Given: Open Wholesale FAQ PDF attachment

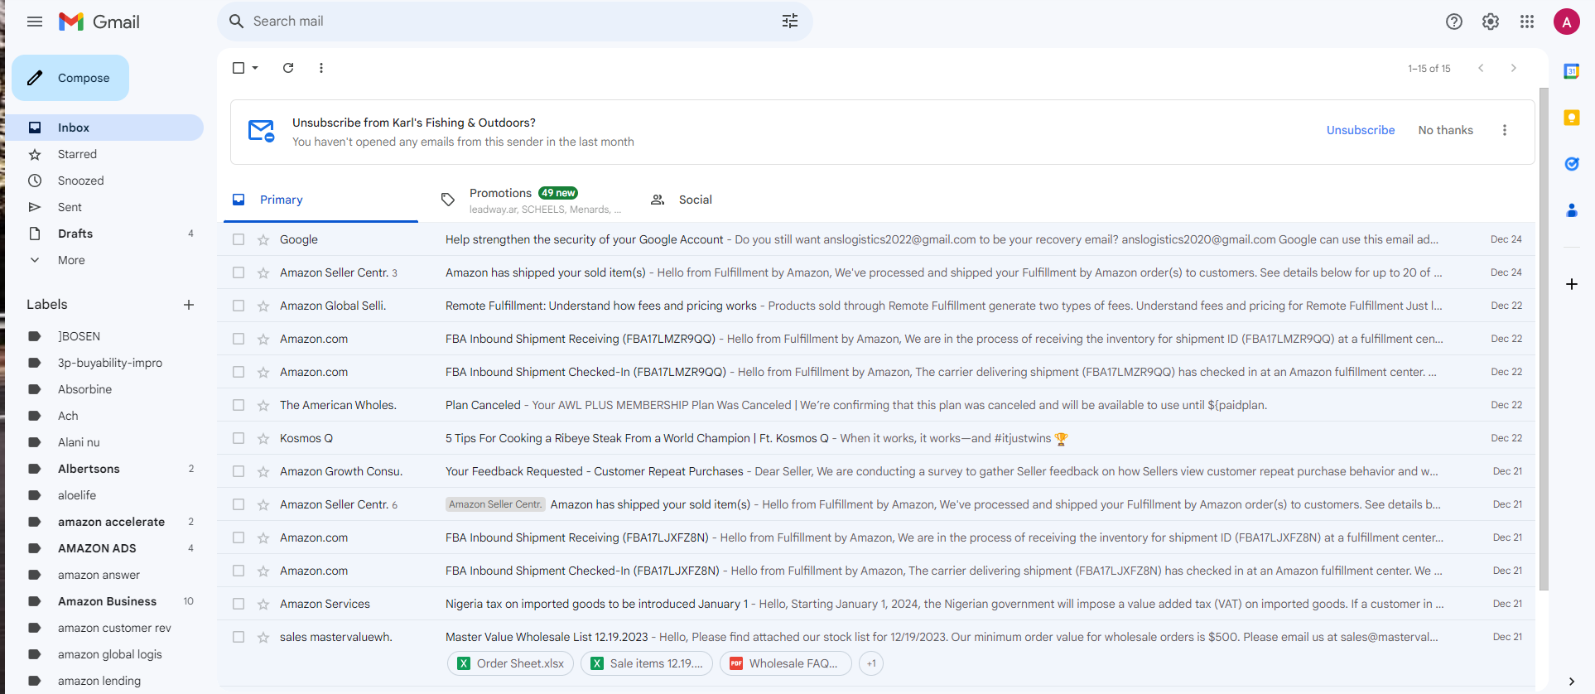Looking at the screenshot, I should (x=785, y=663).
